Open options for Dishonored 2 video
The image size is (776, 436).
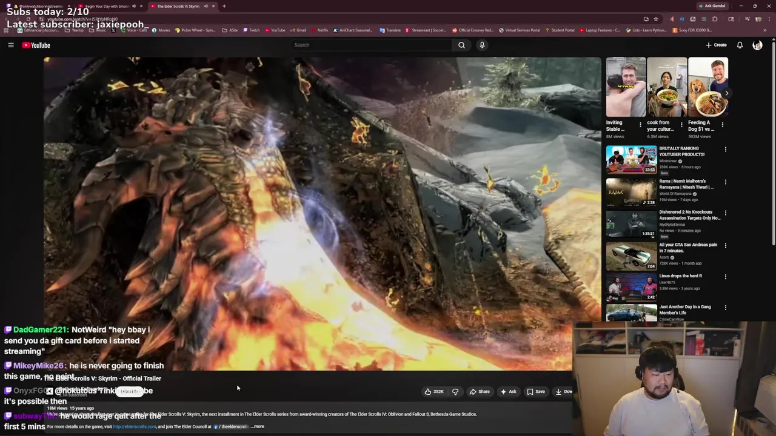[725, 213]
